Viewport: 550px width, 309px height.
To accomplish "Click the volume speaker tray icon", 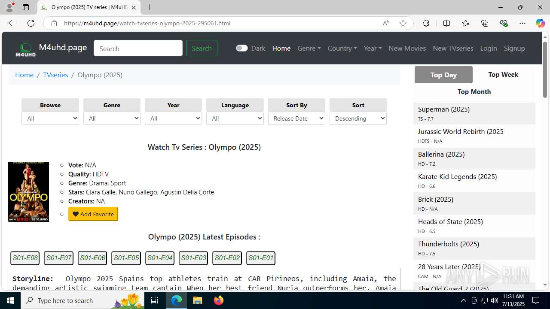I will [495, 300].
